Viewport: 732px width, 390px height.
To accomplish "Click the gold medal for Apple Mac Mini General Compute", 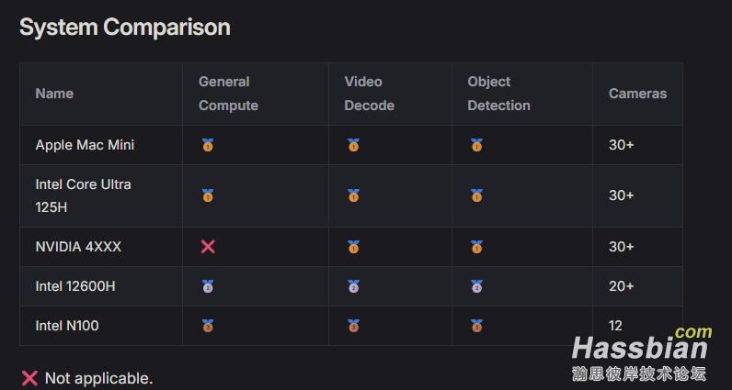I will tap(208, 145).
